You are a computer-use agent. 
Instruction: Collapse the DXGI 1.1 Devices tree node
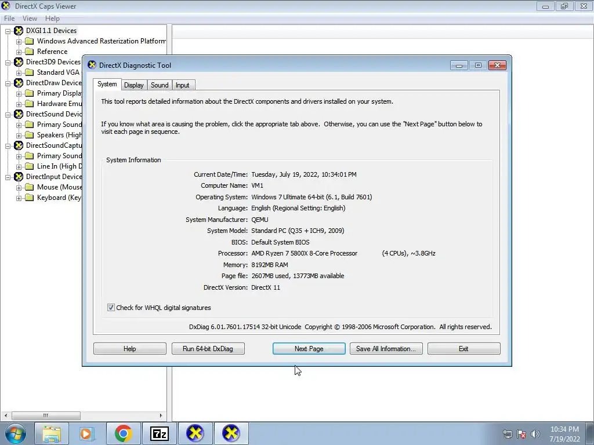[x=8, y=31]
